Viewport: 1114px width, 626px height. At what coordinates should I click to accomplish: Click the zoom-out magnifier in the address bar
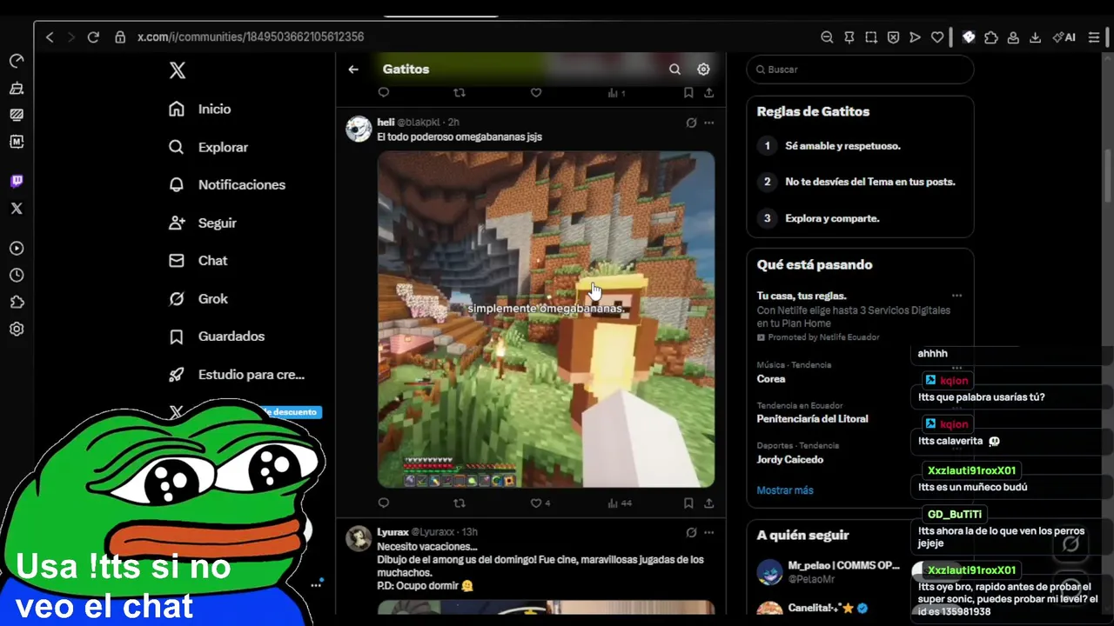click(x=827, y=37)
